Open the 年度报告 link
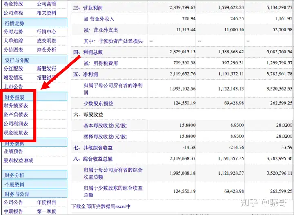 (47, 202)
